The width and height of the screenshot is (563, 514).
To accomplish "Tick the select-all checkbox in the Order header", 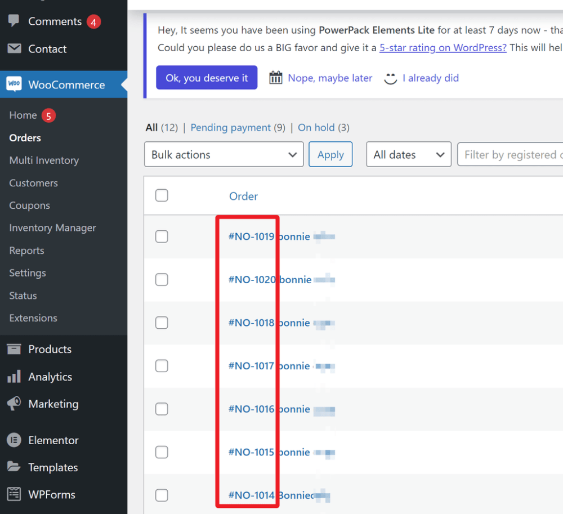I will pos(162,195).
